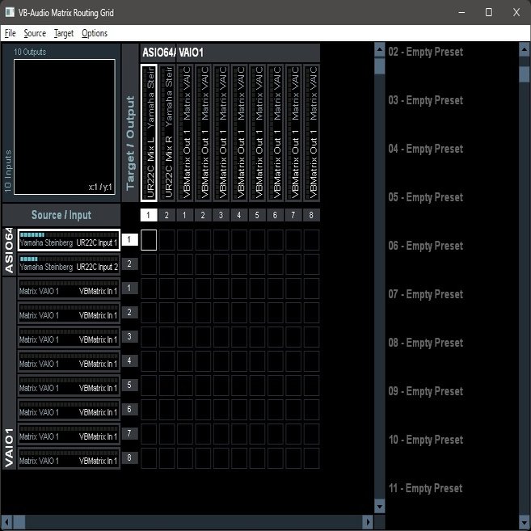Viewport: 531px width, 531px height.
Task: Toggle routing cell UR22C Input 2 to Mix R
Action: pyautogui.click(x=167, y=264)
